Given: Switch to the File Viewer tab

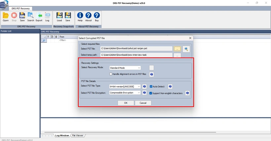Looking at the screenshot, I should click(78, 135).
